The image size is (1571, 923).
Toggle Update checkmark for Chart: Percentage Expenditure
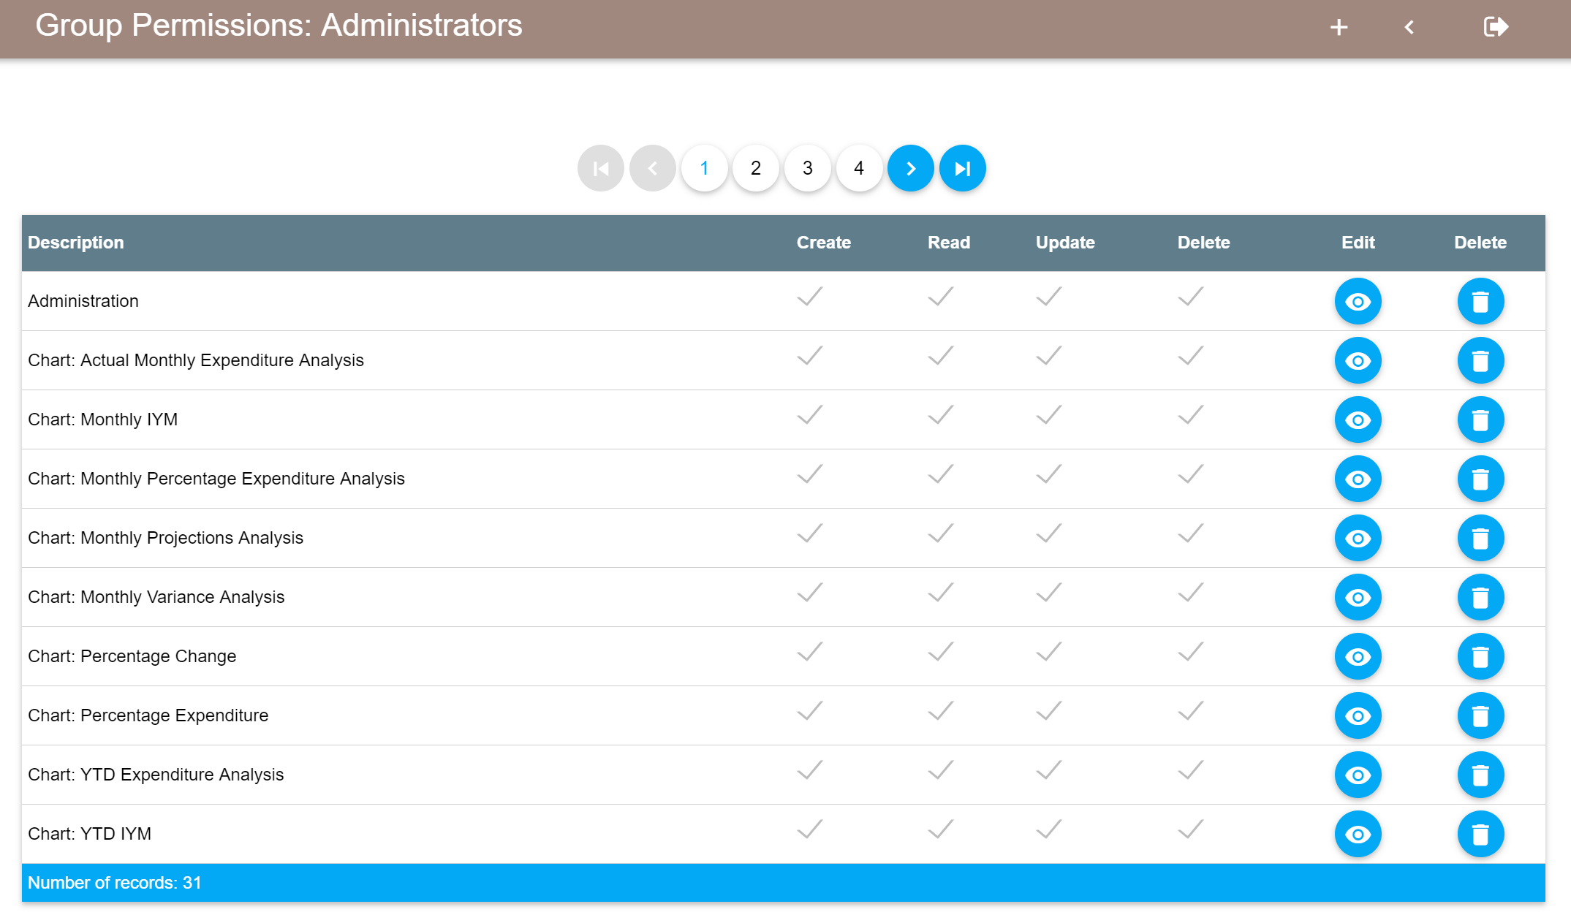pos(1049,711)
